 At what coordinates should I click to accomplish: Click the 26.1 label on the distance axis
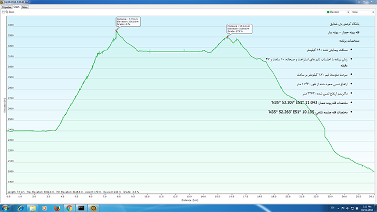pos(372,196)
